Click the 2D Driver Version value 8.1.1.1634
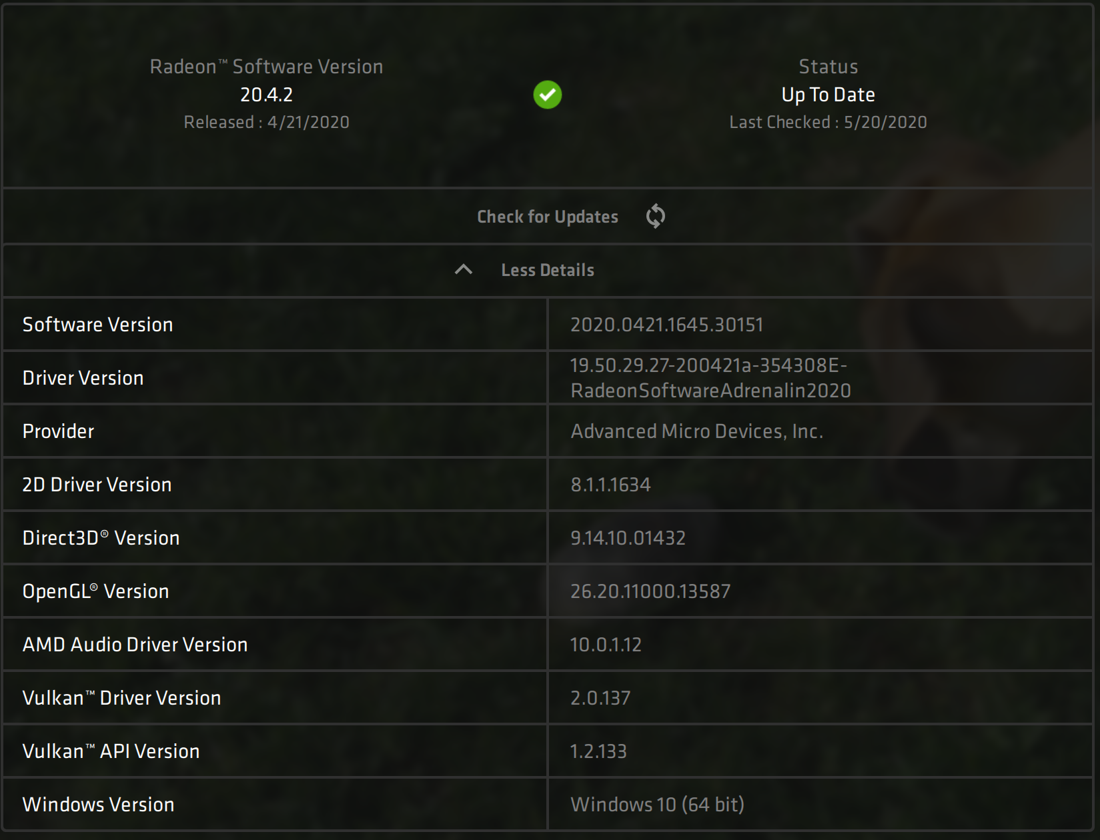Screen dimensions: 1100x840 (x=610, y=485)
